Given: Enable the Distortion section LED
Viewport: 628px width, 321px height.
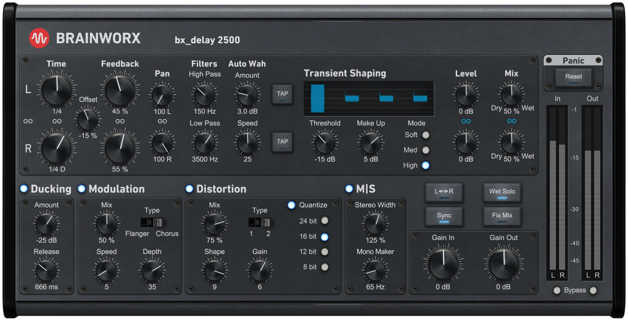Looking at the screenshot, I should [x=189, y=189].
